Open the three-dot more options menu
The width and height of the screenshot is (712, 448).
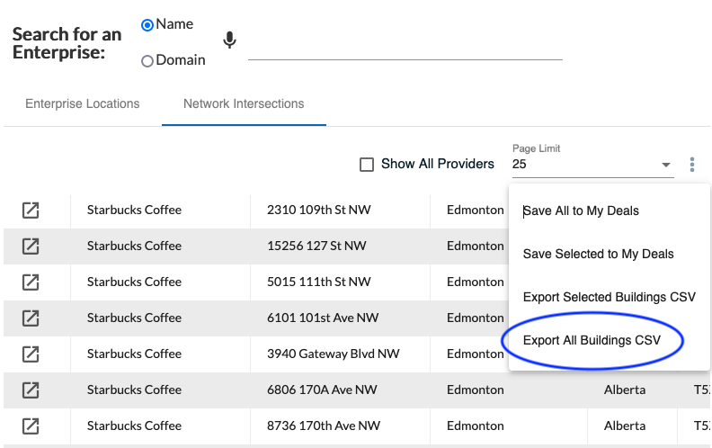pyautogui.click(x=691, y=165)
